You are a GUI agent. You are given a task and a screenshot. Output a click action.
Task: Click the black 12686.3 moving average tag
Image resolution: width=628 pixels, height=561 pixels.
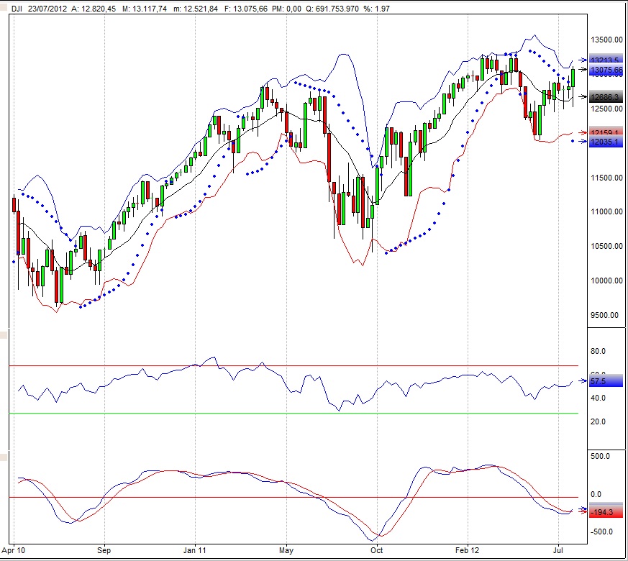pyautogui.click(x=606, y=96)
